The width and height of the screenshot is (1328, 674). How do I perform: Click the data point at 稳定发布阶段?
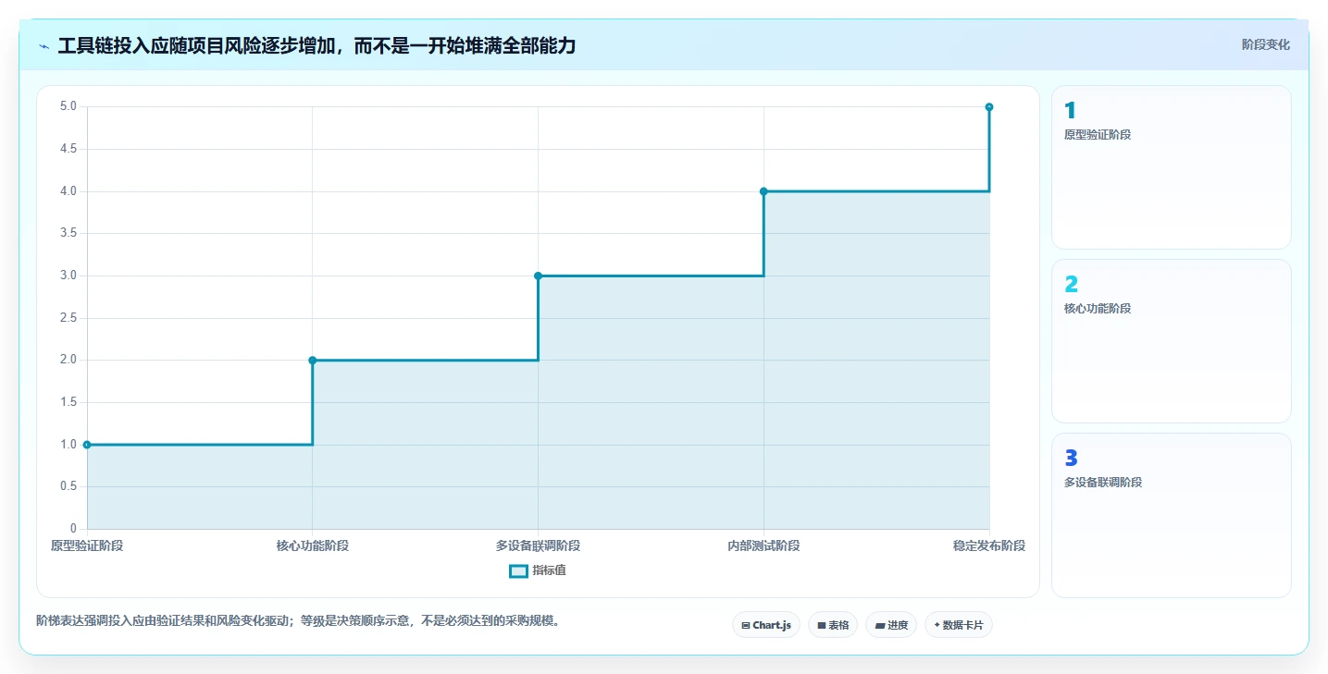(989, 107)
